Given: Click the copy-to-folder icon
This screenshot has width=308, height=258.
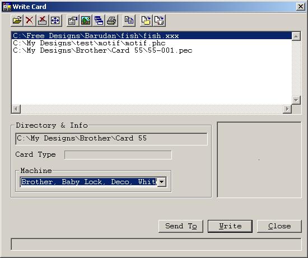Looking at the screenshot, I should (x=146, y=20).
